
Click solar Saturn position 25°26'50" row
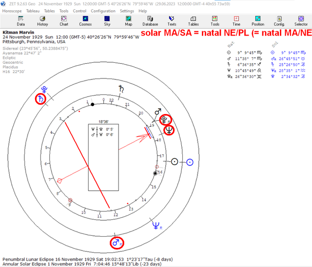click(x=288, y=65)
